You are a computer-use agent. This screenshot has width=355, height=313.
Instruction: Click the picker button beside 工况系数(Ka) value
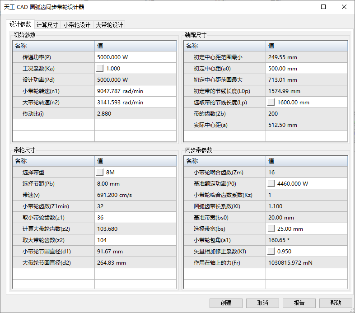click(x=100, y=69)
